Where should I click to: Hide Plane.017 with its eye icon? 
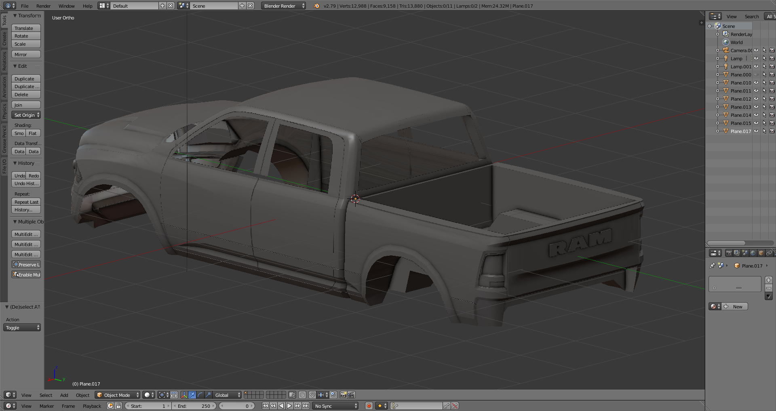(756, 131)
